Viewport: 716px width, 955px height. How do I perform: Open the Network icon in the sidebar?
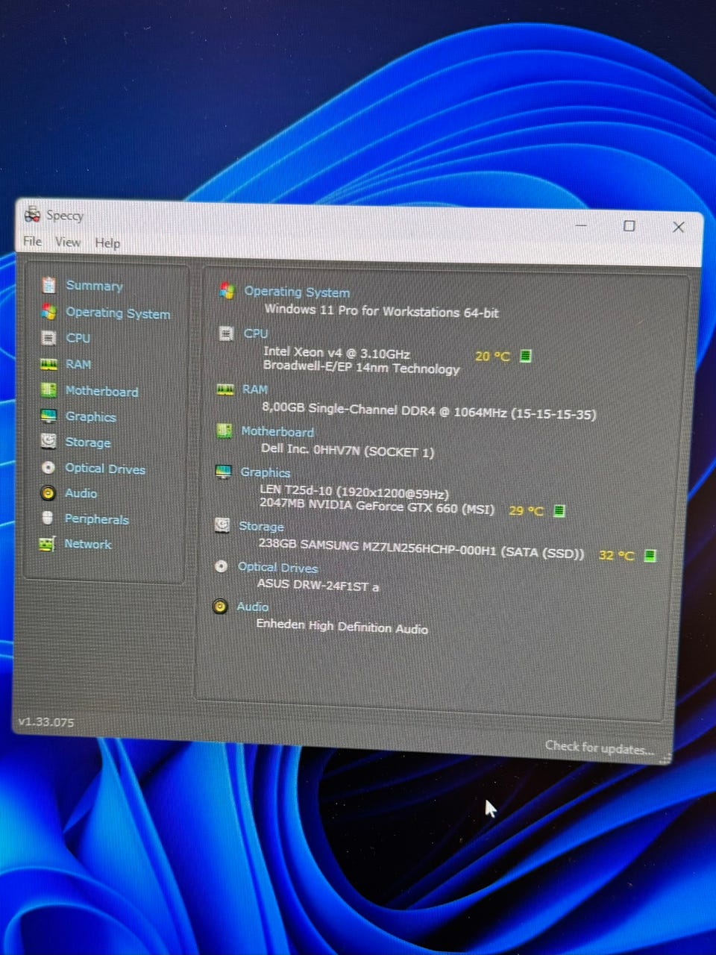coord(47,544)
